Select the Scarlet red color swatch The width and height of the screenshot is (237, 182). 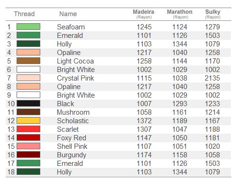(28, 129)
